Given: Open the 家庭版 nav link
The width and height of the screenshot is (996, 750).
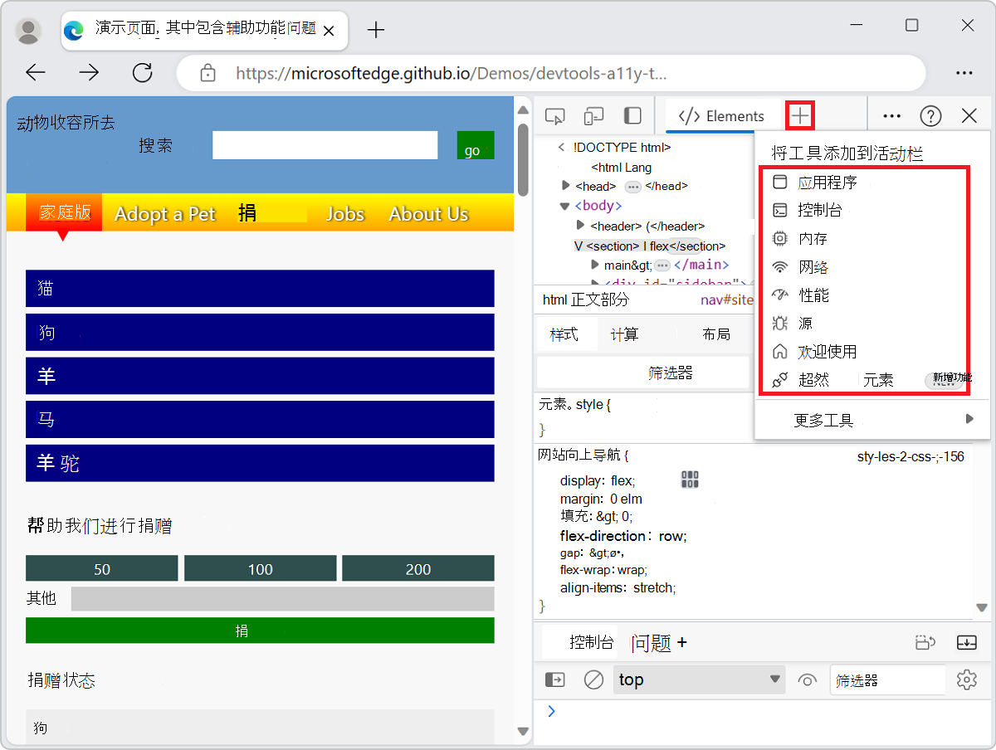Looking at the screenshot, I should [64, 212].
